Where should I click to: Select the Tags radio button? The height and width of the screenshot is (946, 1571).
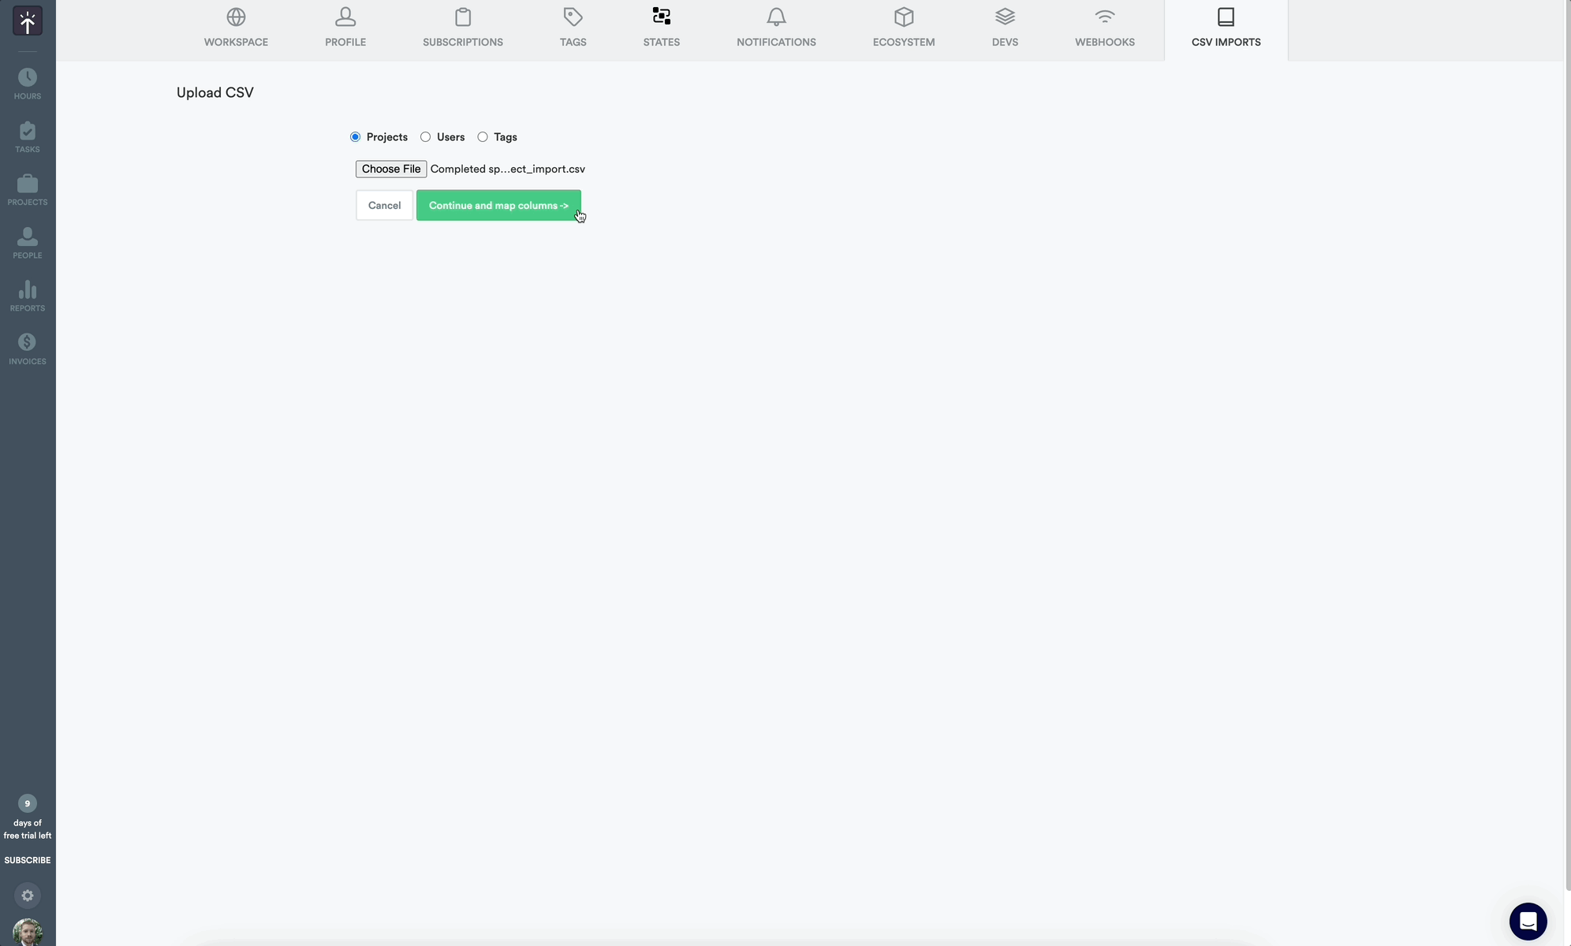[x=483, y=137]
